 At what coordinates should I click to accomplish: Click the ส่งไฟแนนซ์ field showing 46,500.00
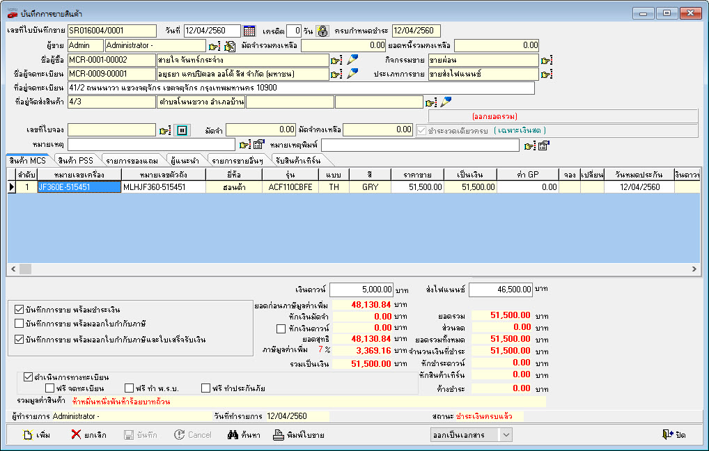(x=501, y=290)
